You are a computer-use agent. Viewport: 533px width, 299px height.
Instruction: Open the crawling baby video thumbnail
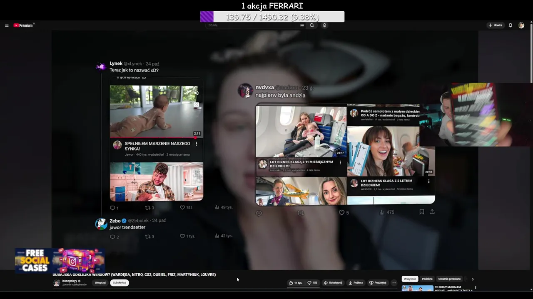(x=157, y=111)
